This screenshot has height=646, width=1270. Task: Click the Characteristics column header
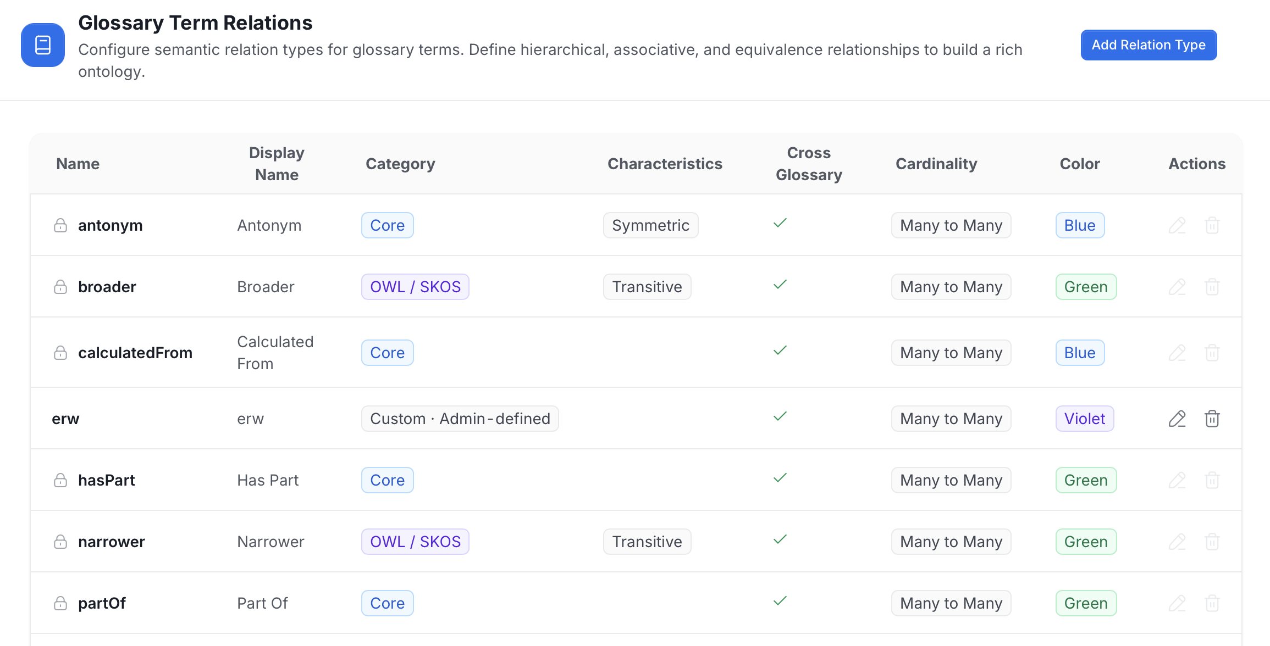point(665,164)
